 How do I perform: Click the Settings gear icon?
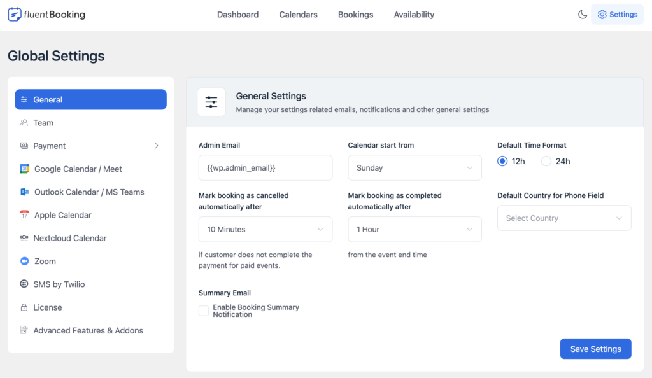point(602,15)
